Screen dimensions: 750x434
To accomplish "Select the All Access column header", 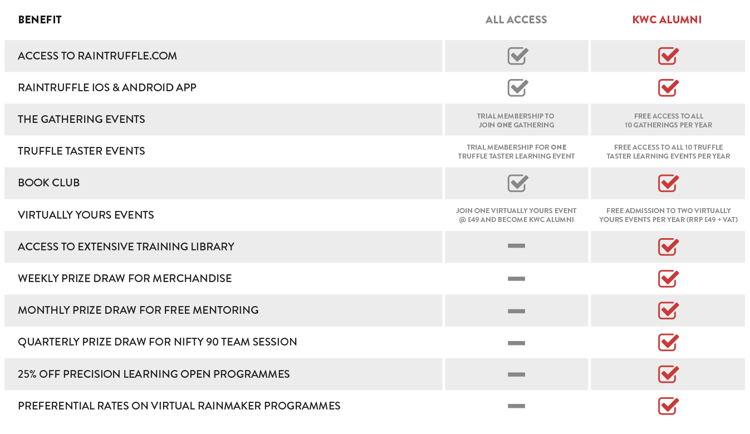I will tap(516, 20).
